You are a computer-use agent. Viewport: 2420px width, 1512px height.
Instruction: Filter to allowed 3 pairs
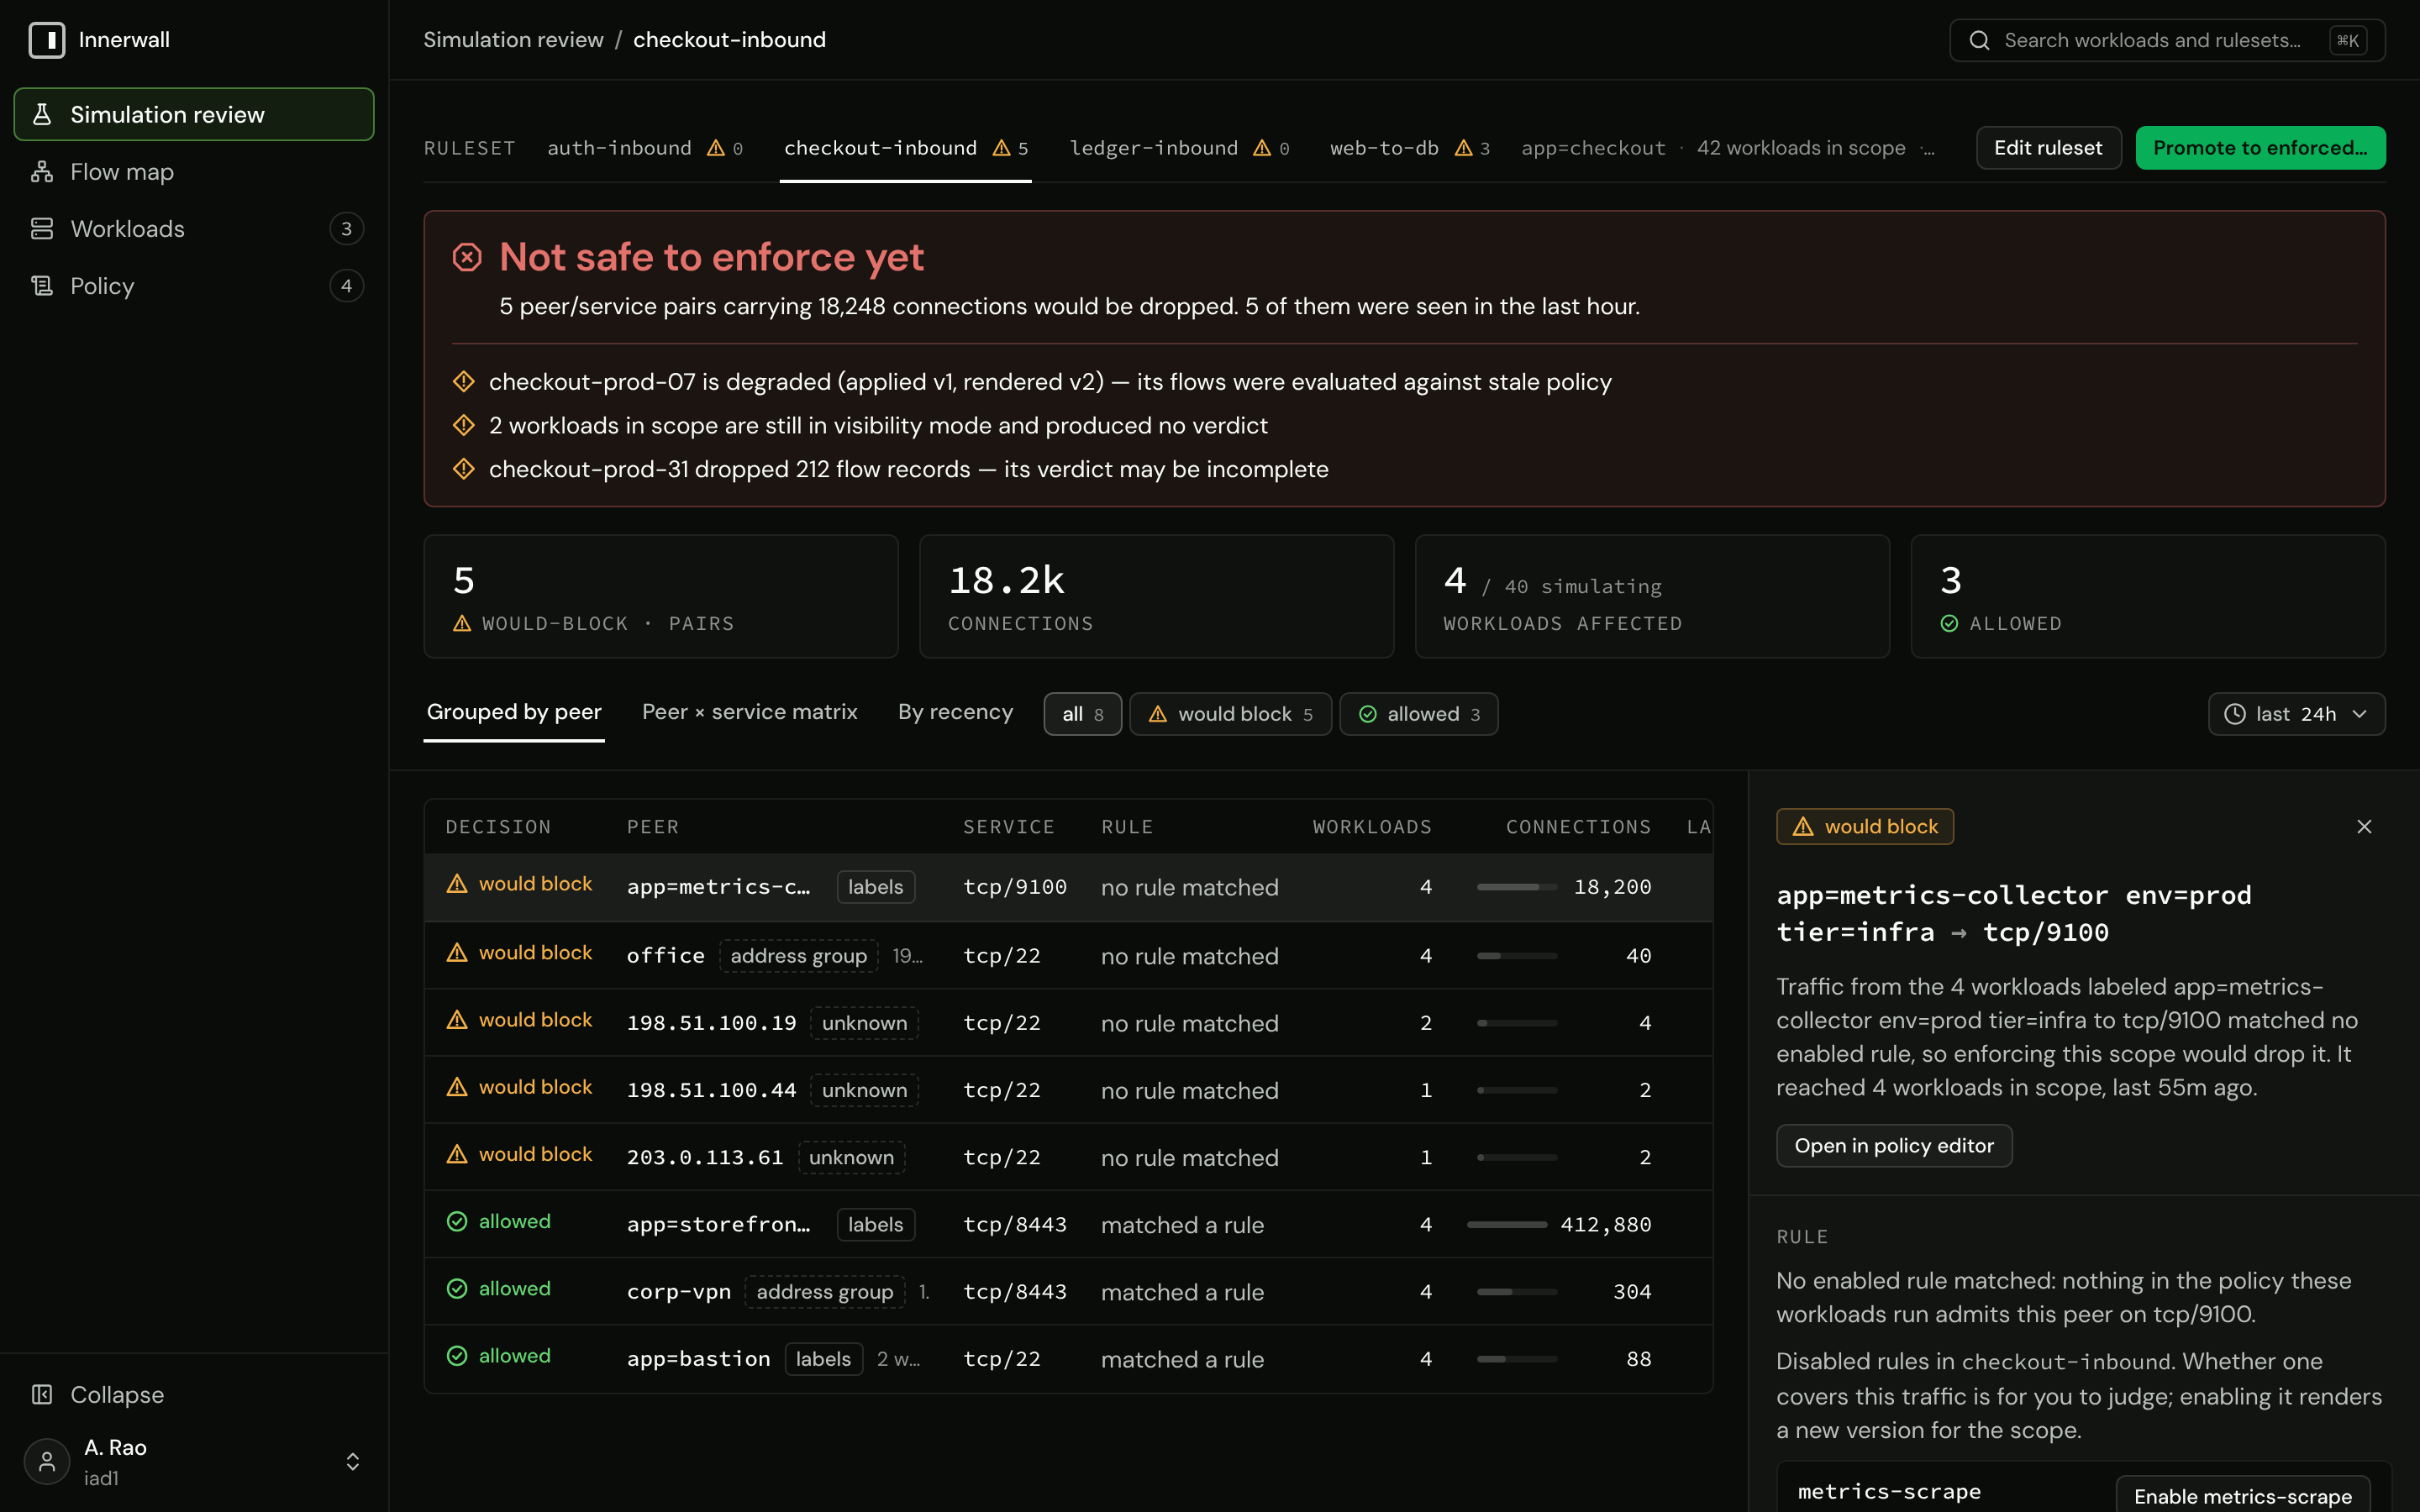pos(1419,714)
